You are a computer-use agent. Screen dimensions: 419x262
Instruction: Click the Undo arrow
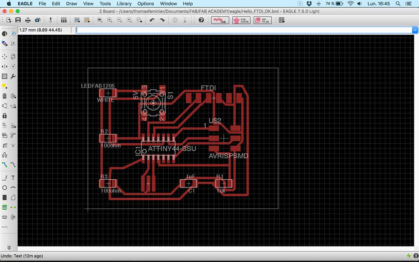[152, 20]
